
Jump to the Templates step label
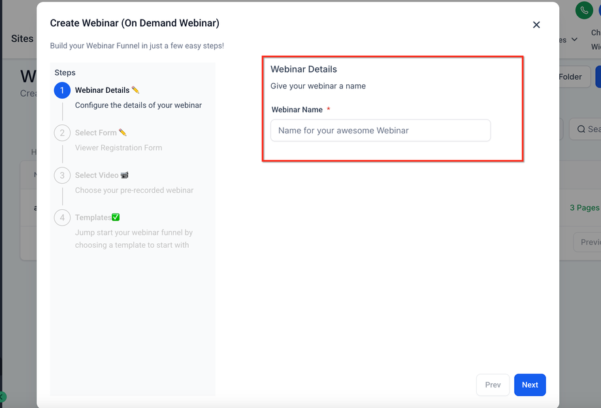pyautogui.click(x=93, y=218)
